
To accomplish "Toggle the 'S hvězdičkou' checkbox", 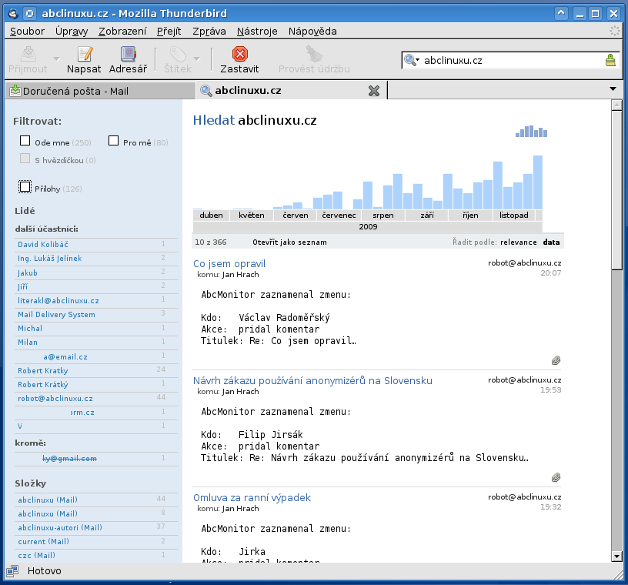I will coord(25,159).
